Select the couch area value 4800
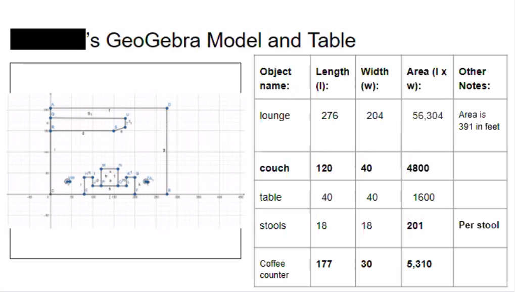This screenshot has width=515, height=292. (418, 168)
